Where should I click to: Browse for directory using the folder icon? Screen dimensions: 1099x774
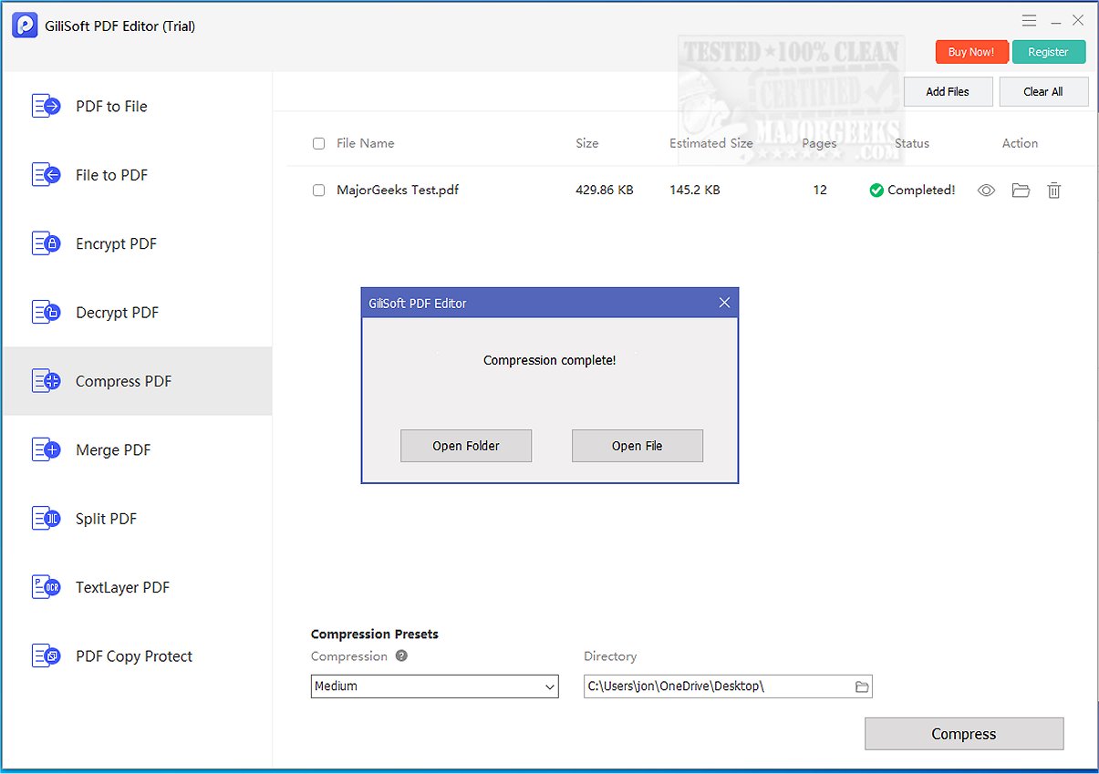[x=862, y=686]
